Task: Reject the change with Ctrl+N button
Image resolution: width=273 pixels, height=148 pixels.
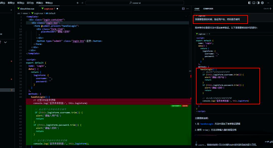Action: (185, 106)
